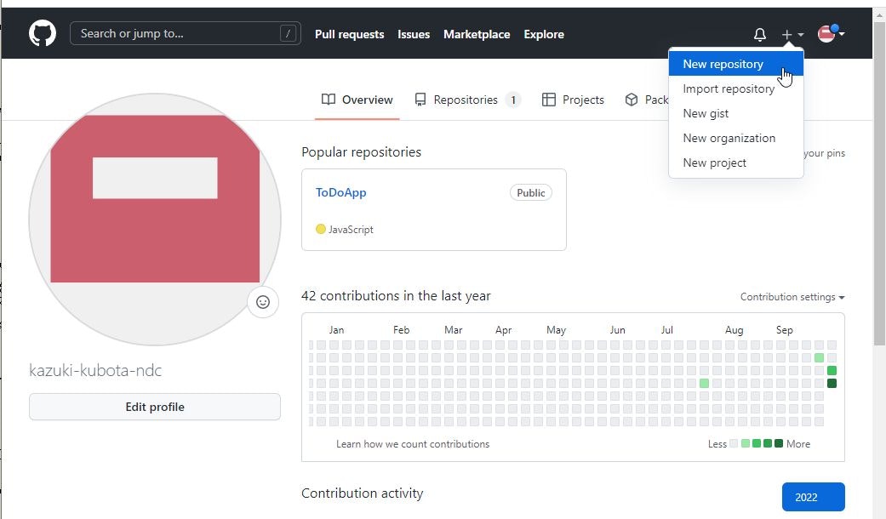Viewport: 886px width, 519px height.
Task: Open Pull requests in the header
Action: 349,34
